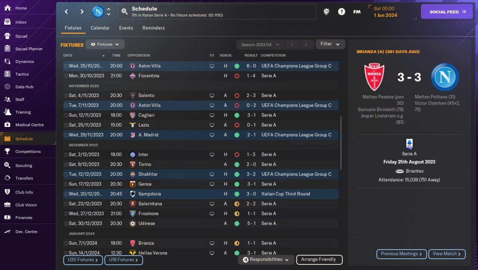The width and height of the screenshot is (478, 270).
Task: Open the Finances sidebar icon
Action: point(7,217)
